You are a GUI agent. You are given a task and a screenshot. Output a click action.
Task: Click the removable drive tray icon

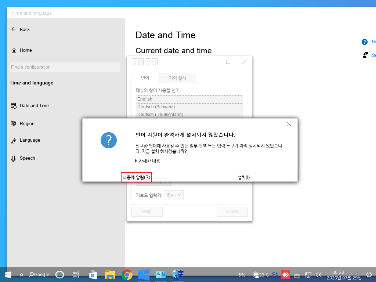297,275
